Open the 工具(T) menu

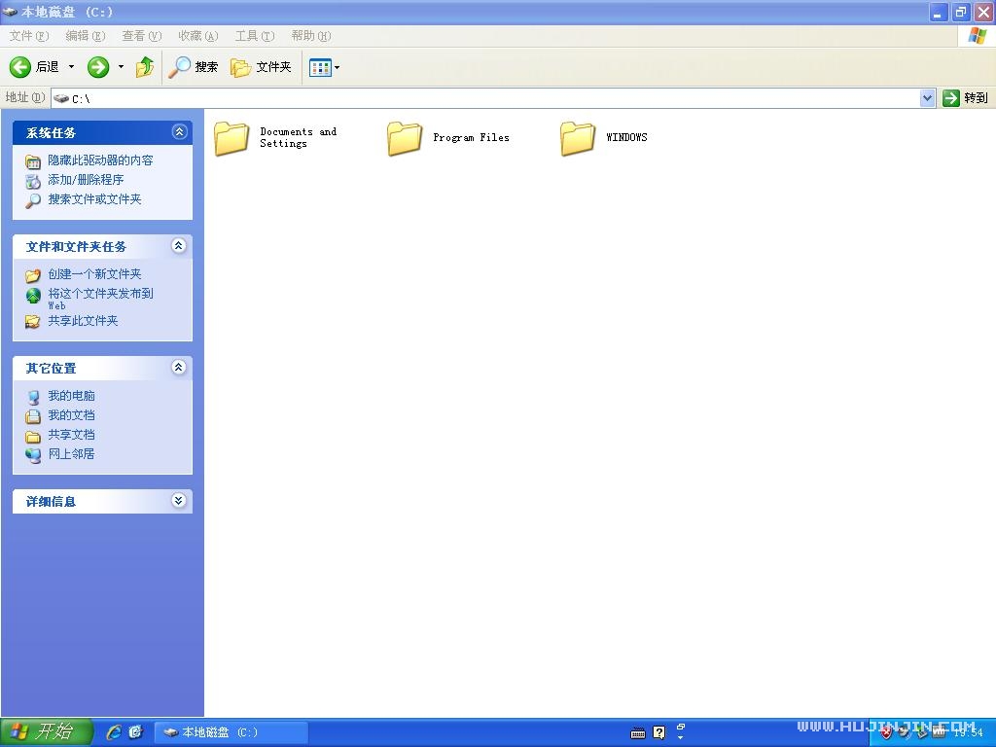(x=254, y=36)
